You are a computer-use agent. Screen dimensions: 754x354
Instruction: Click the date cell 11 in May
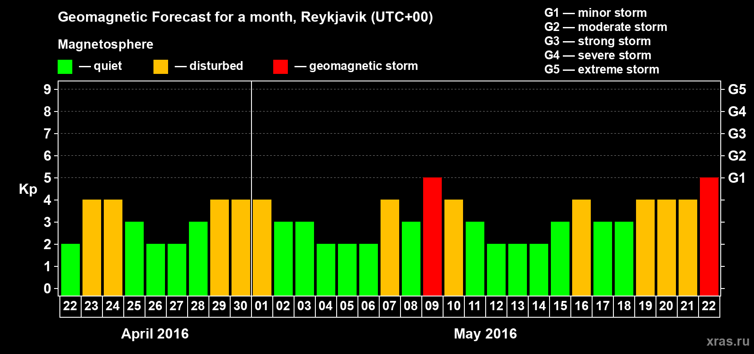point(475,306)
